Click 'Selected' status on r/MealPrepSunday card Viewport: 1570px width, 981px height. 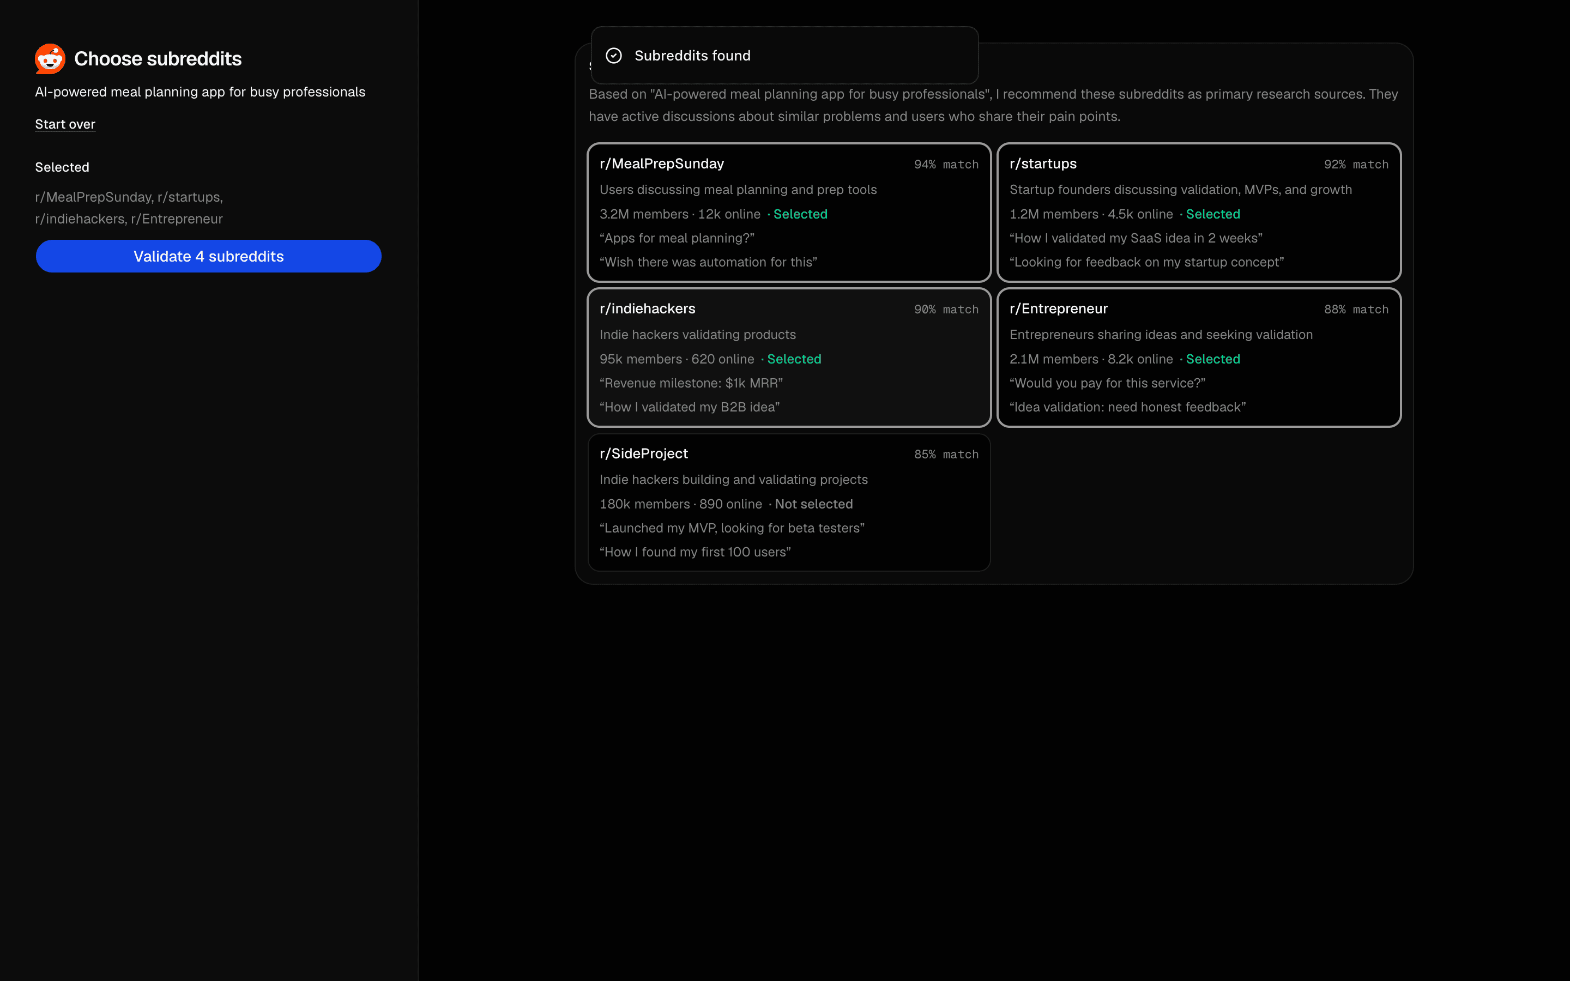[x=800, y=214]
